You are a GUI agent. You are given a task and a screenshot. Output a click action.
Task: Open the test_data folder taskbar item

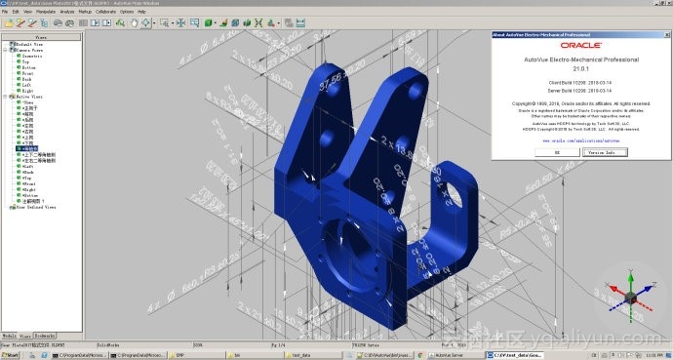click(x=313, y=355)
